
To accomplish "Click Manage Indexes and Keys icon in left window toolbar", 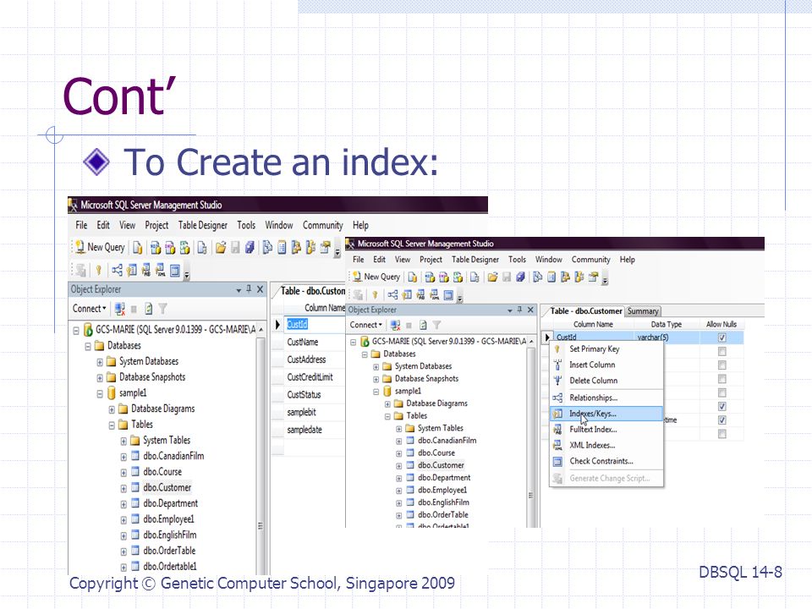I will pyautogui.click(x=132, y=270).
